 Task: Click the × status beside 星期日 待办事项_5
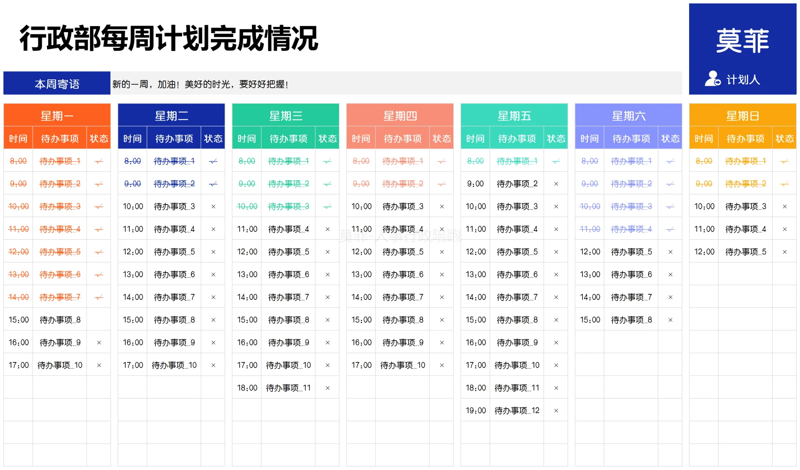pos(784,251)
